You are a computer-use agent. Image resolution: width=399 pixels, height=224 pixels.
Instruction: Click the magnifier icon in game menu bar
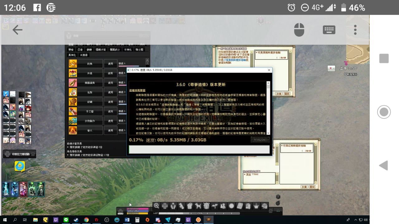pos(156,206)
